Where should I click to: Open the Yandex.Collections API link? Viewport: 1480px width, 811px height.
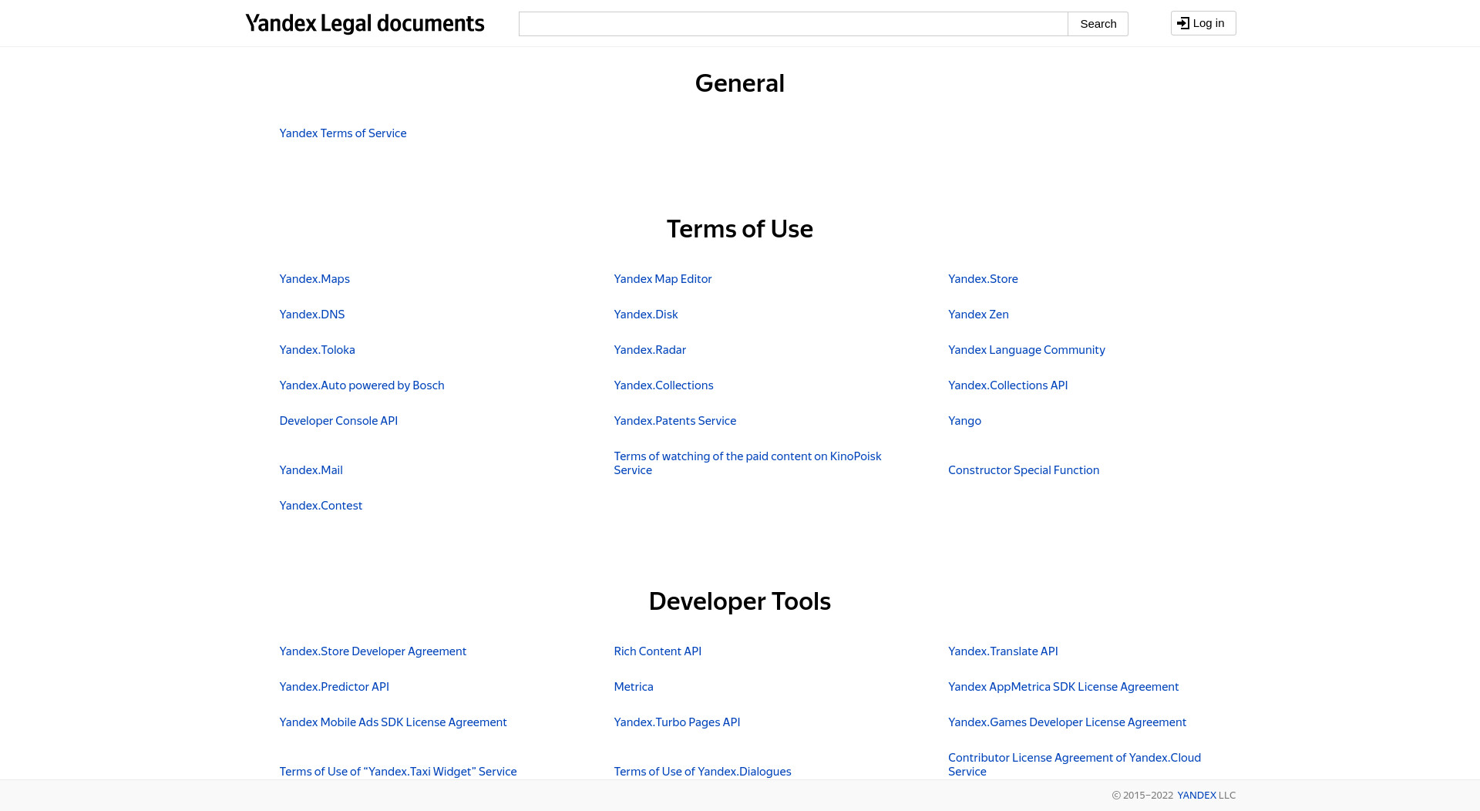[x=1007, y=385]
